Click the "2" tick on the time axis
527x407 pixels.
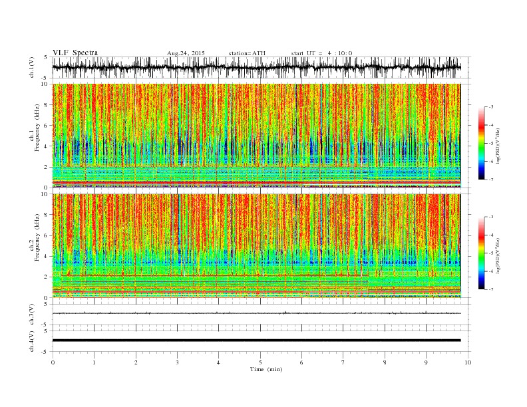(136, 362)
